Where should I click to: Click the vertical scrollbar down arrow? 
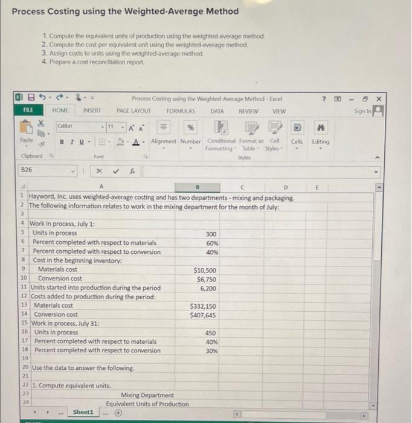click(x=373, y=405)
